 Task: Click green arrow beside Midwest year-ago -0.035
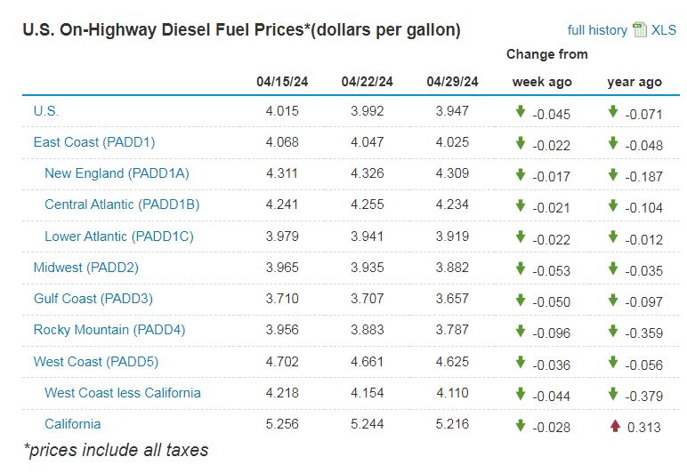click(614, 269)
